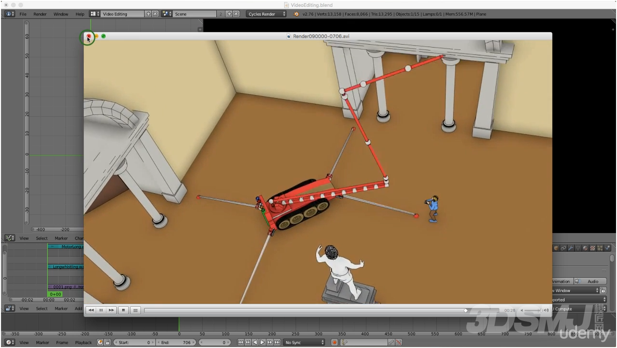
Task: Open the Window menu
Action: click(61, 14)
